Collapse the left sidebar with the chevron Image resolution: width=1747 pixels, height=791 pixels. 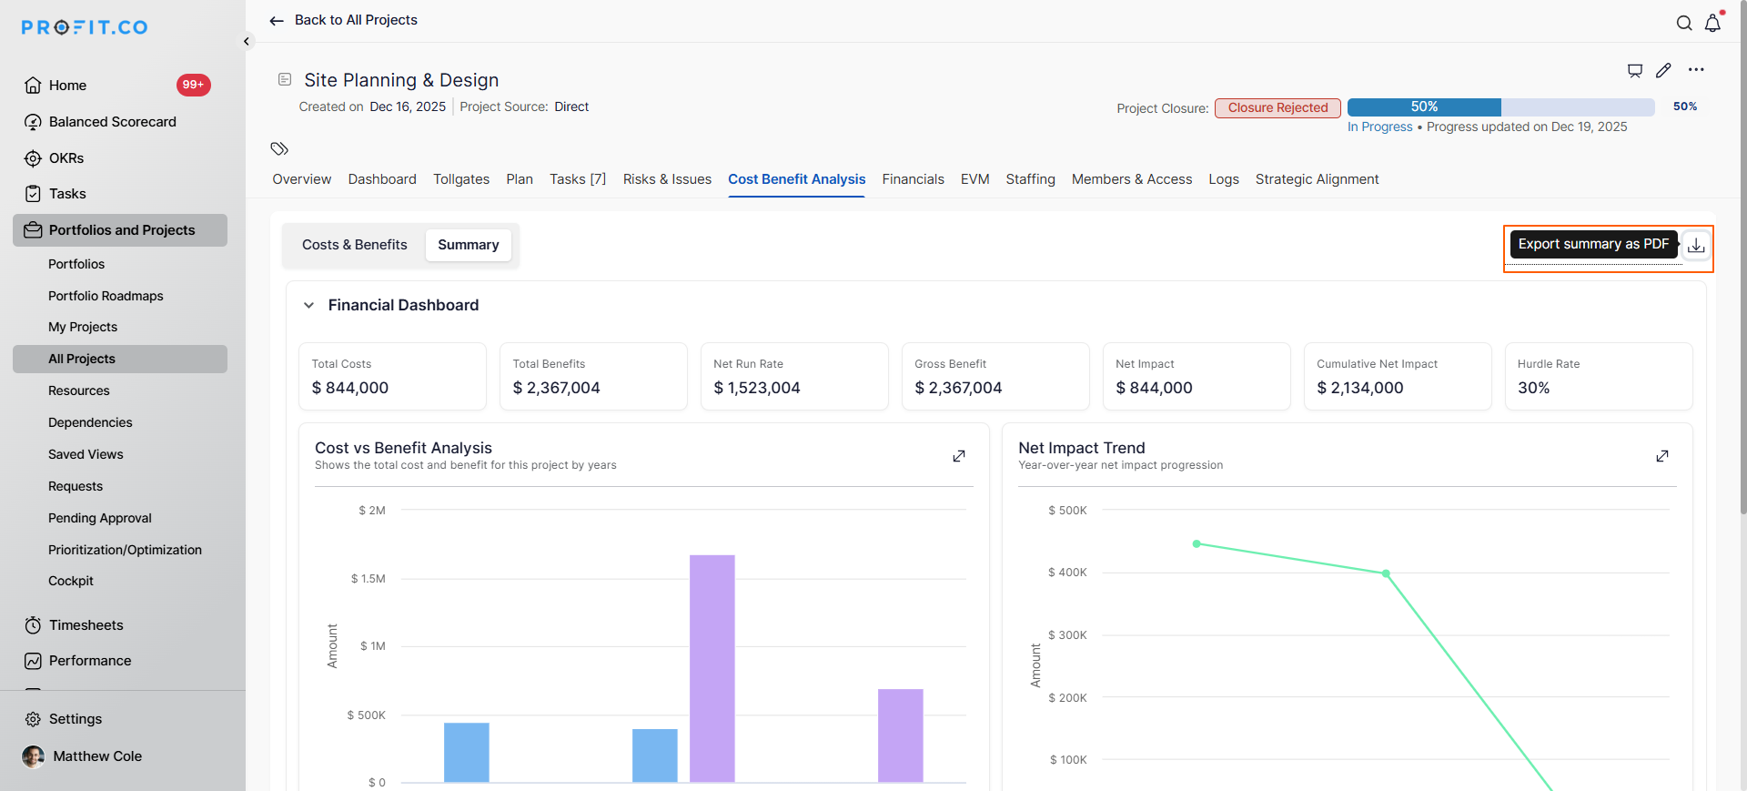pos(247,42)
